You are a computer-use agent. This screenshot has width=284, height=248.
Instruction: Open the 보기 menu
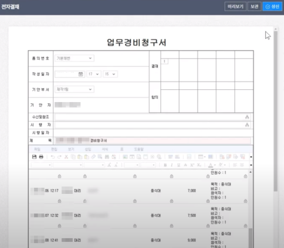pyautogui.click(x=71, y=150)
